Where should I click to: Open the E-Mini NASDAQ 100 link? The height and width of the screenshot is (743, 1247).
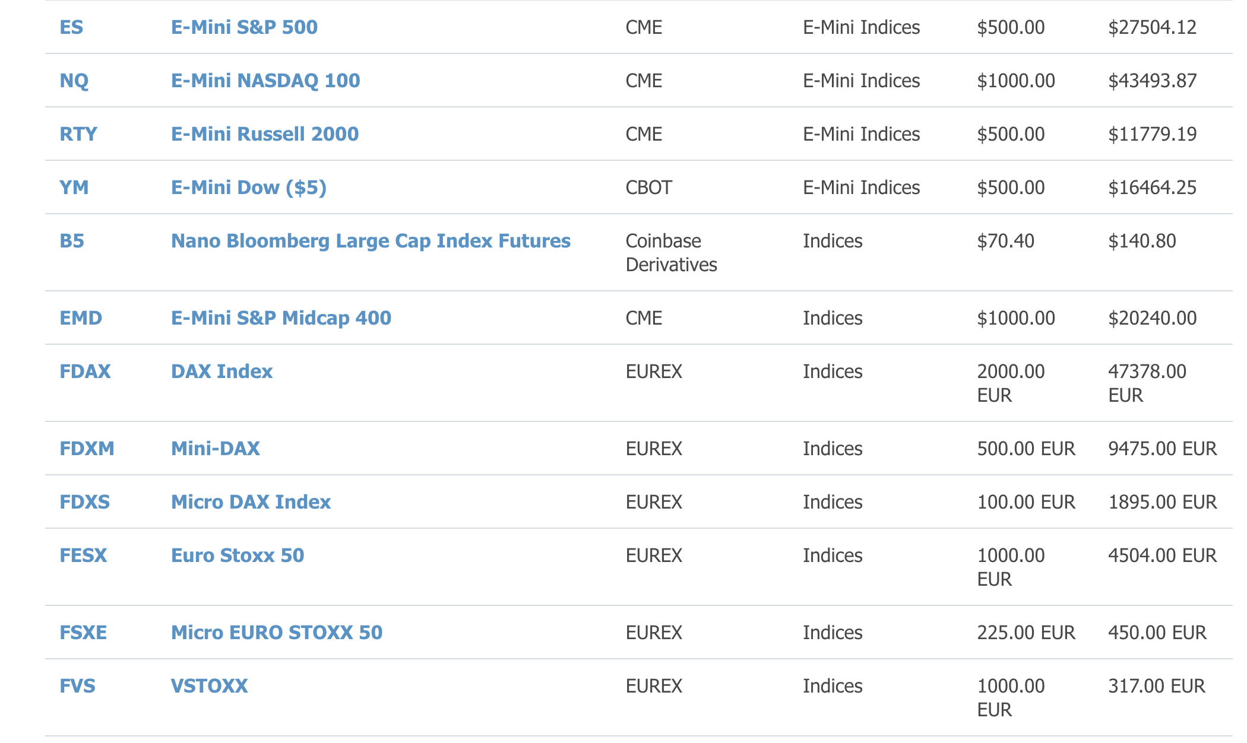[x=265, y=81]
